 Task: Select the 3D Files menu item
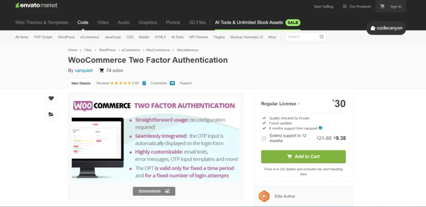click(197, 22)
